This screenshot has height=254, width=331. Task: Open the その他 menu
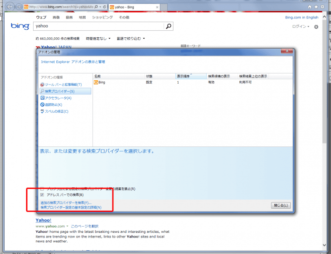point(124,17)
